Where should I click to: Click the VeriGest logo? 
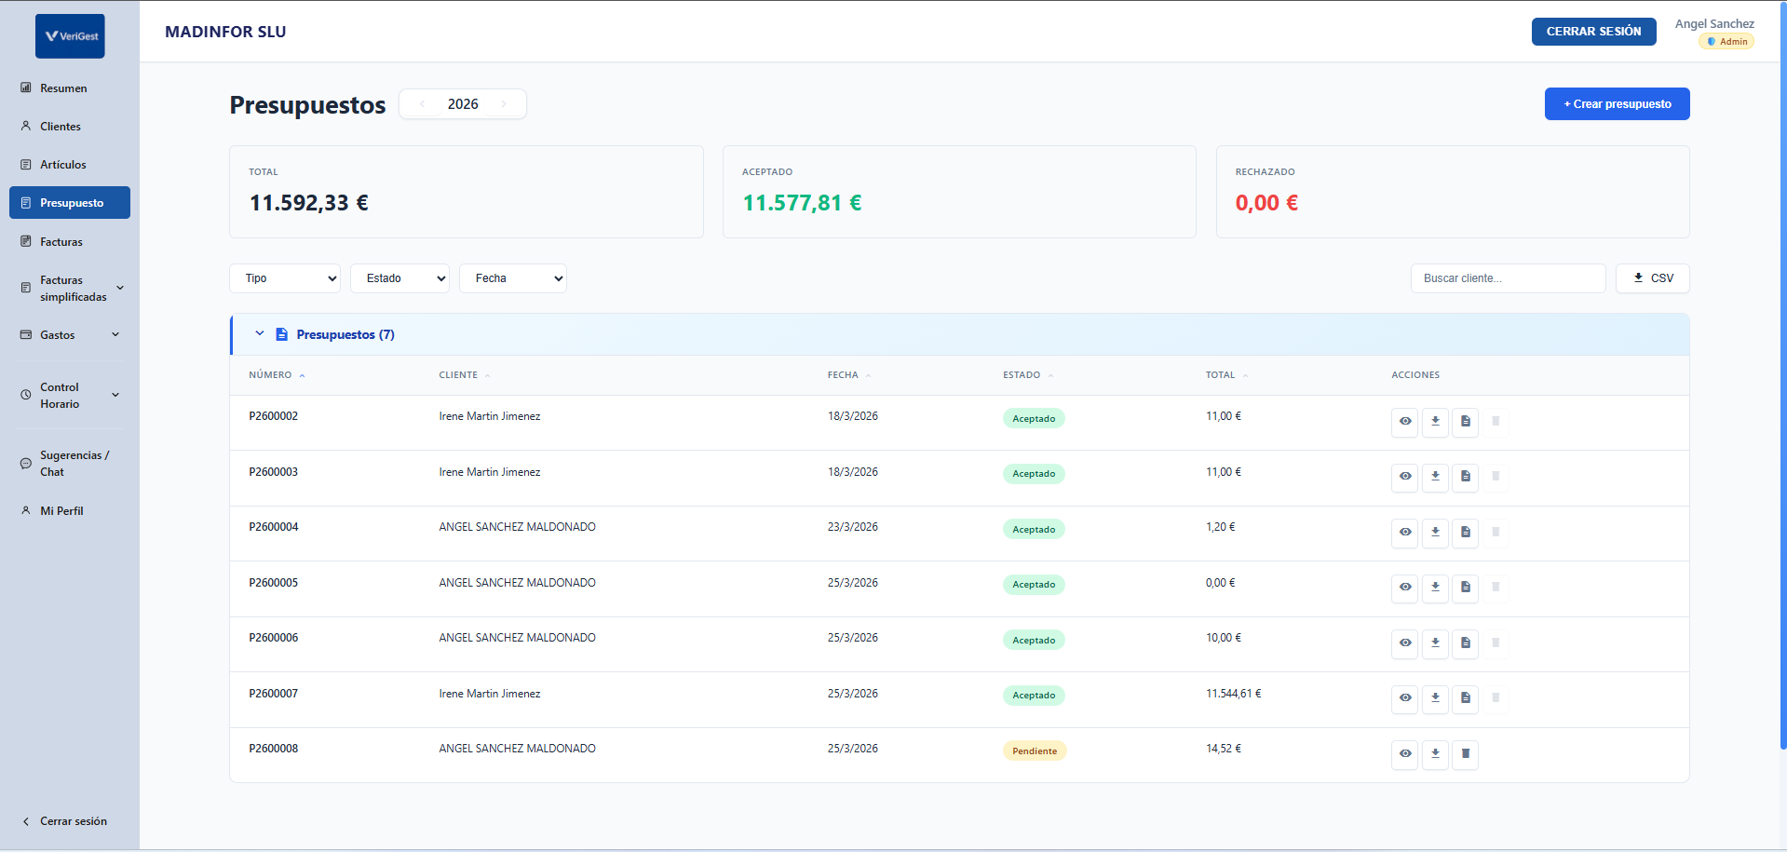70,36
